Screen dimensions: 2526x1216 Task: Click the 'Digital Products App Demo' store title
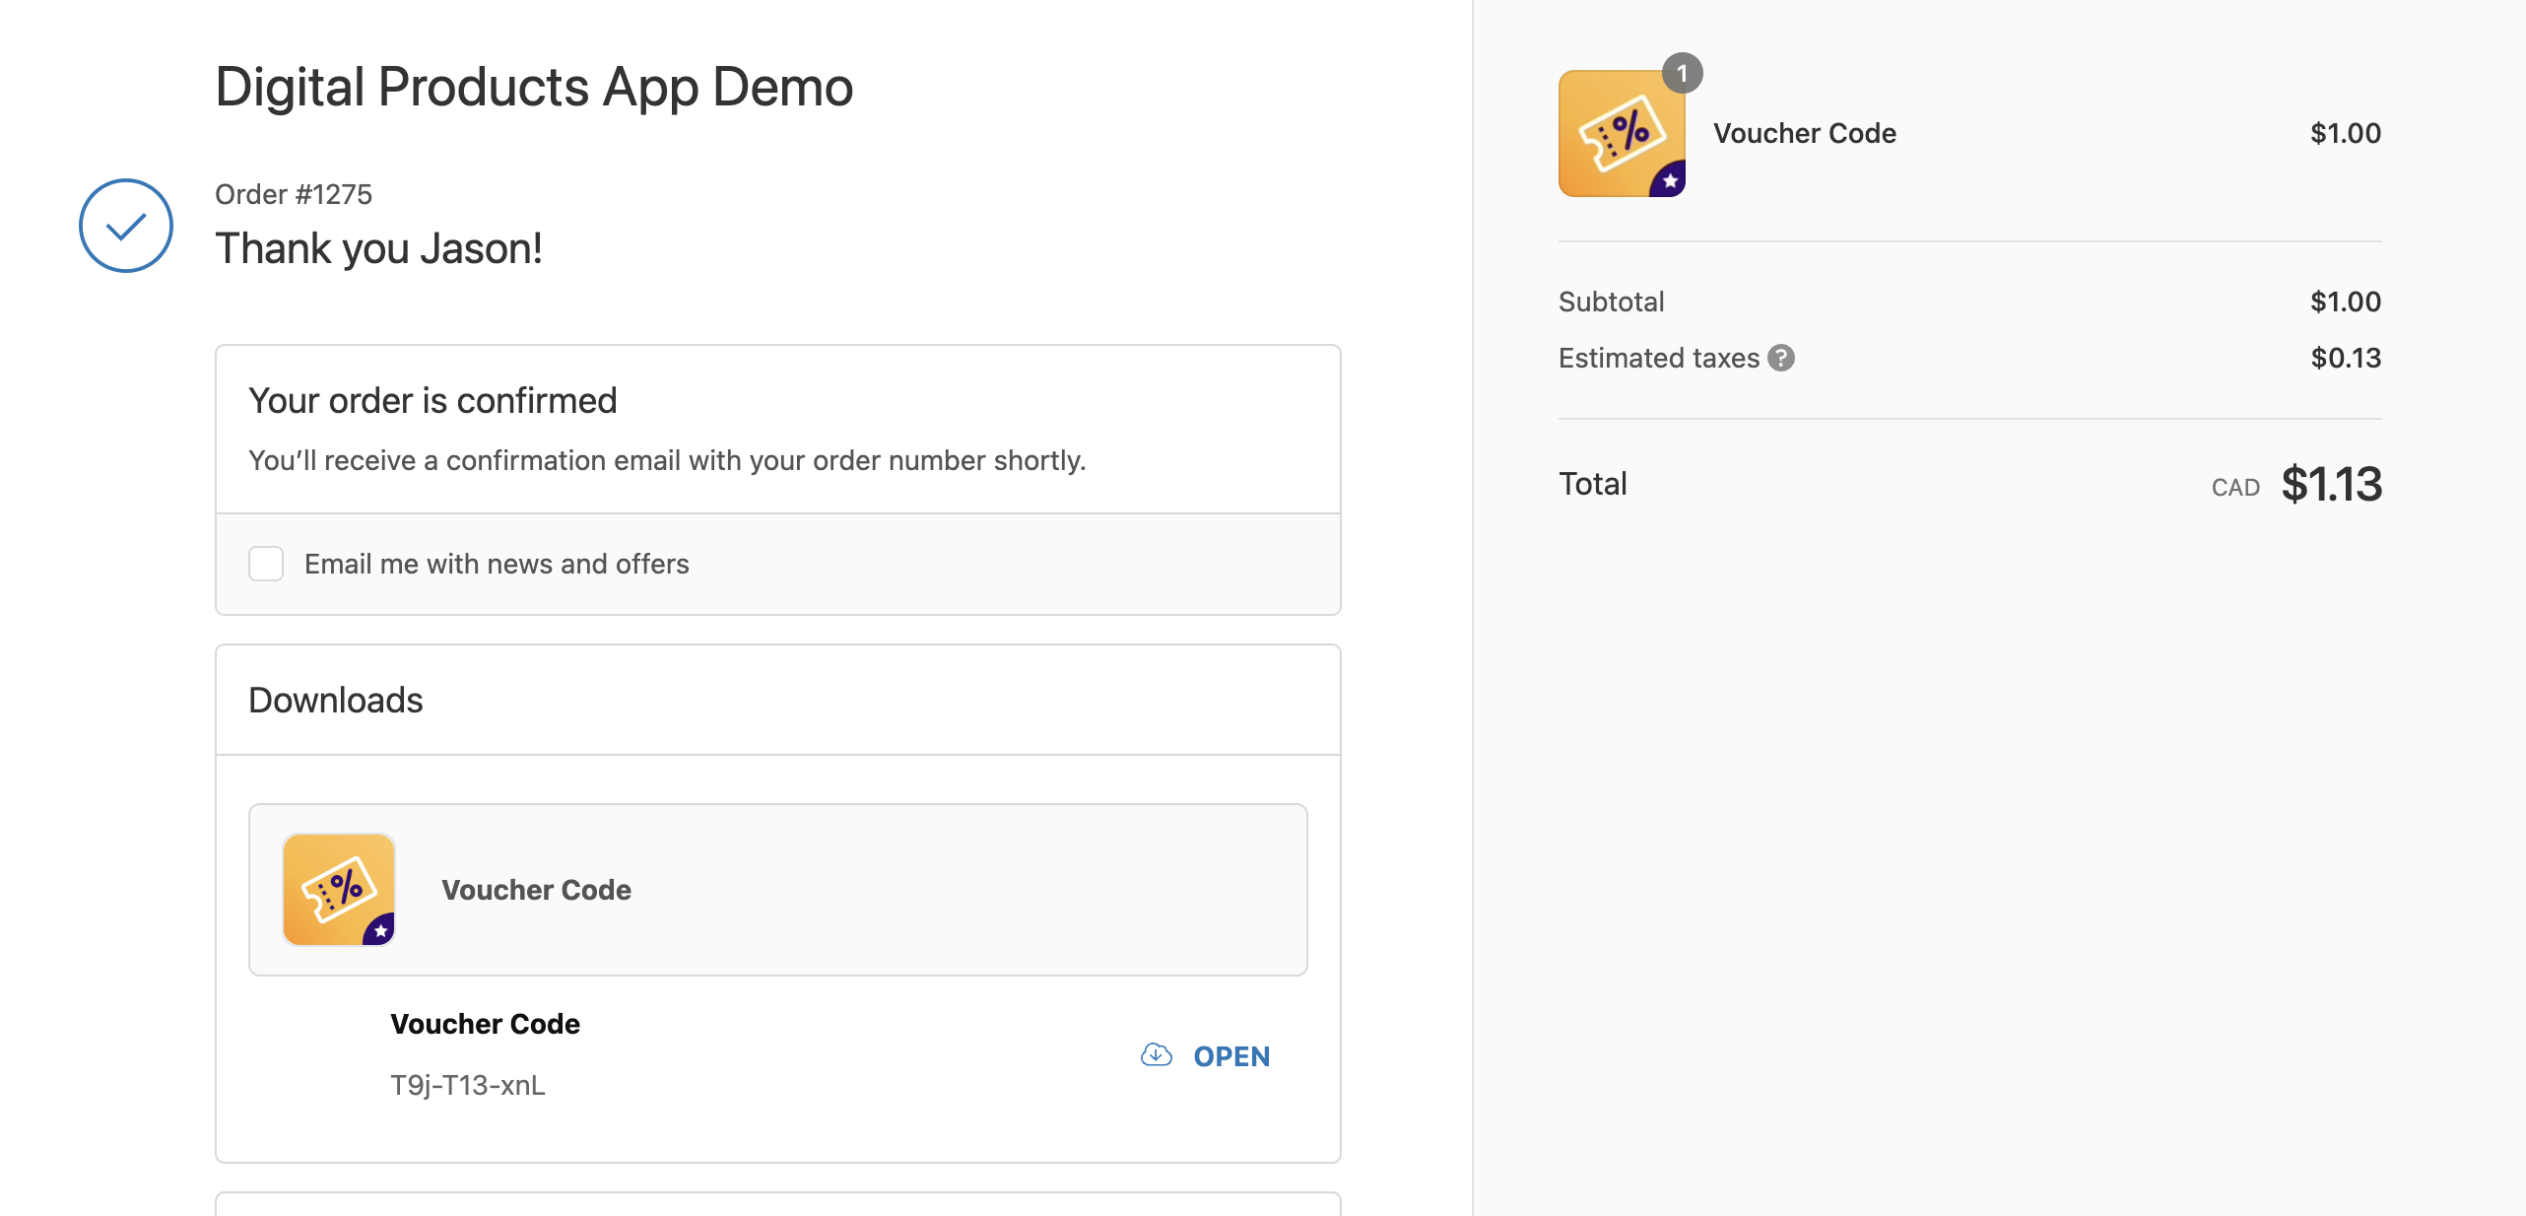point(533,86)
